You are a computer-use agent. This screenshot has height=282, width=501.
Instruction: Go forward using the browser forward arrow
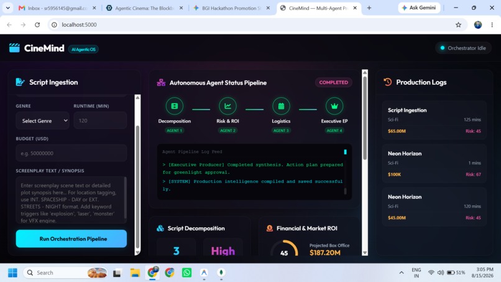tap(23, 25)
